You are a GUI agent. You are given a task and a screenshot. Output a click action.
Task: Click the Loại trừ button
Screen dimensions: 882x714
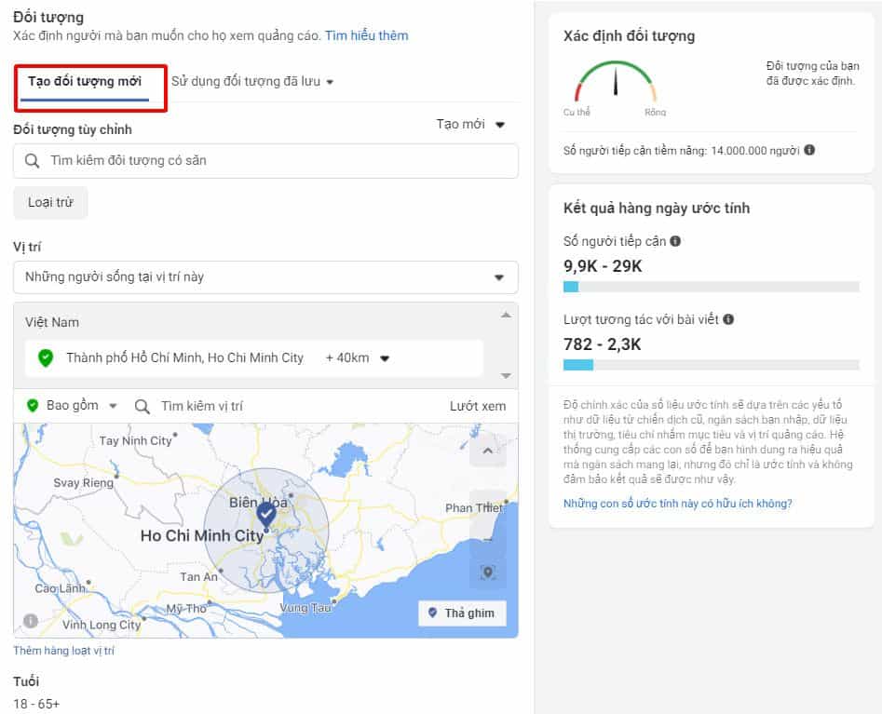50,202
